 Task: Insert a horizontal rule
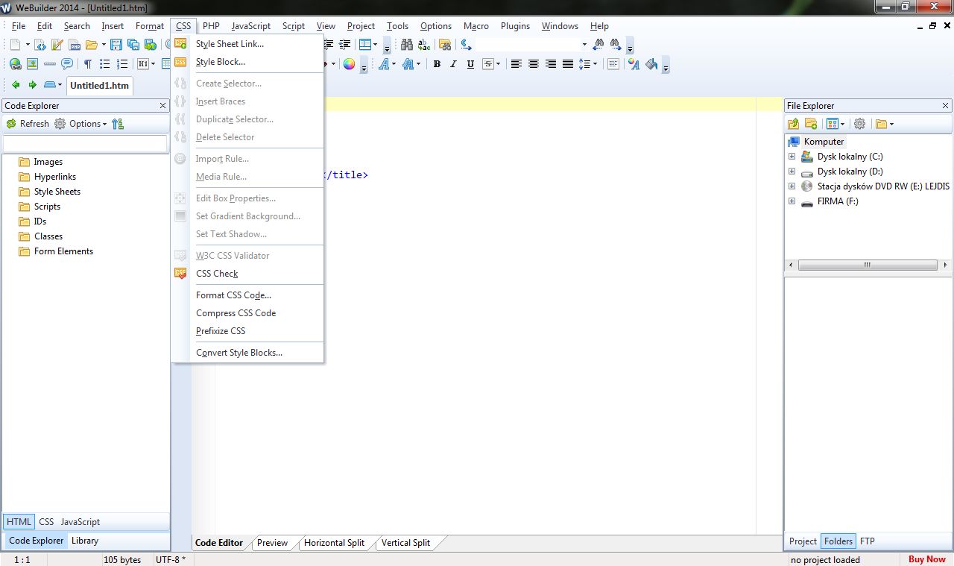pos(49,64)
